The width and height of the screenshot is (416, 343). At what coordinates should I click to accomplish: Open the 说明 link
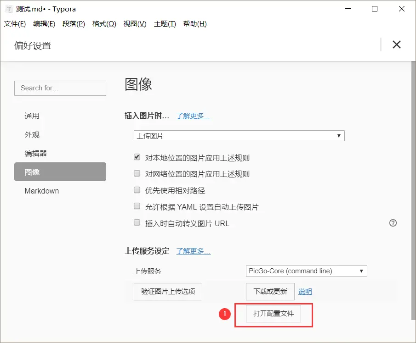tap(305, 292)
